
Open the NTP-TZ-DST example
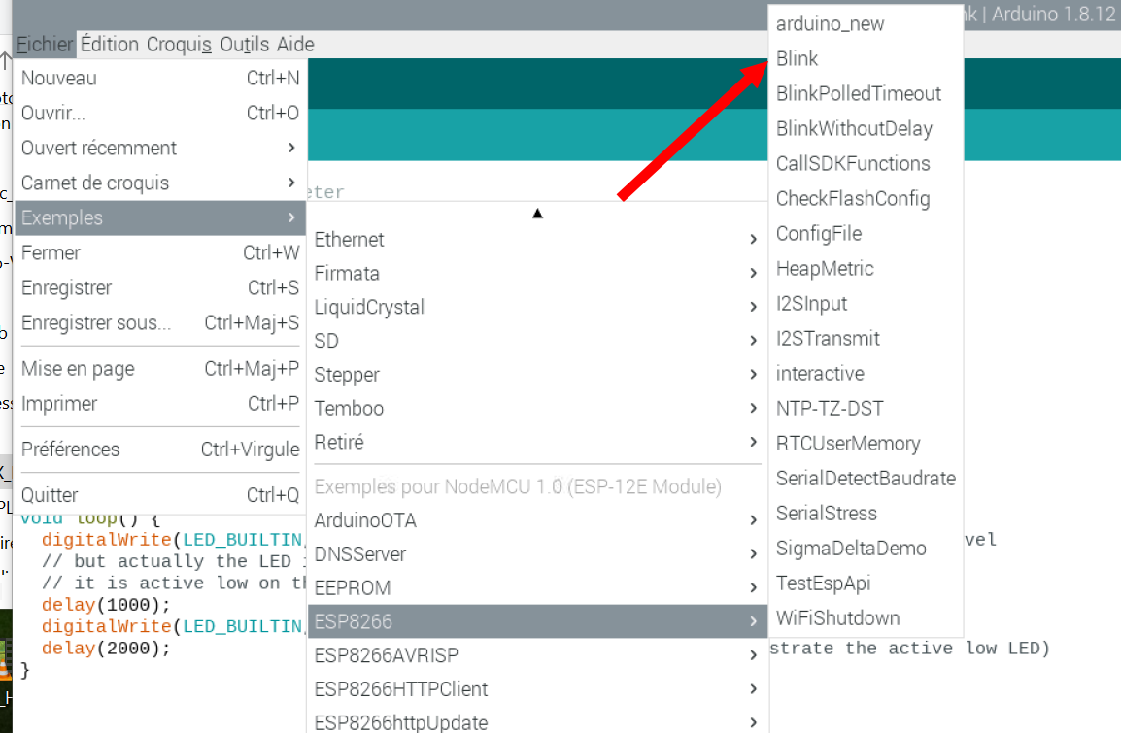[x=866, y=409]
